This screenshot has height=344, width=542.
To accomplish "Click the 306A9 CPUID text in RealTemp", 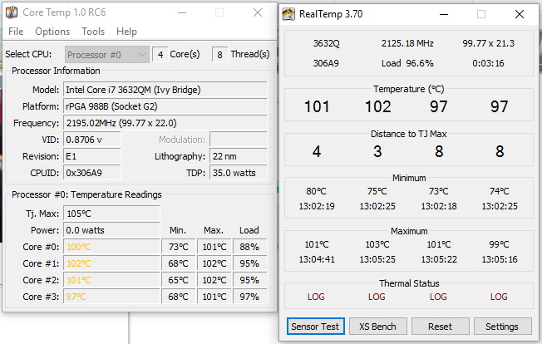I will [x=326, y=63].
